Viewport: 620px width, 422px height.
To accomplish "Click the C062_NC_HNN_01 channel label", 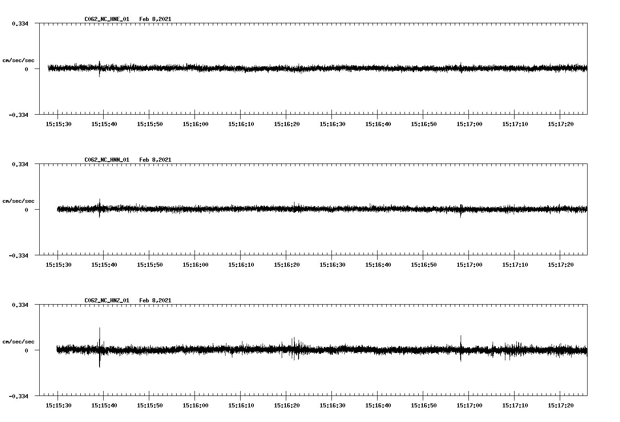I will point(106,159).
